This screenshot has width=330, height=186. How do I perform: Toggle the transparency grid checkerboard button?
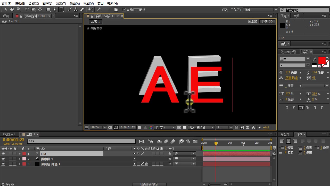pos(185,127)
